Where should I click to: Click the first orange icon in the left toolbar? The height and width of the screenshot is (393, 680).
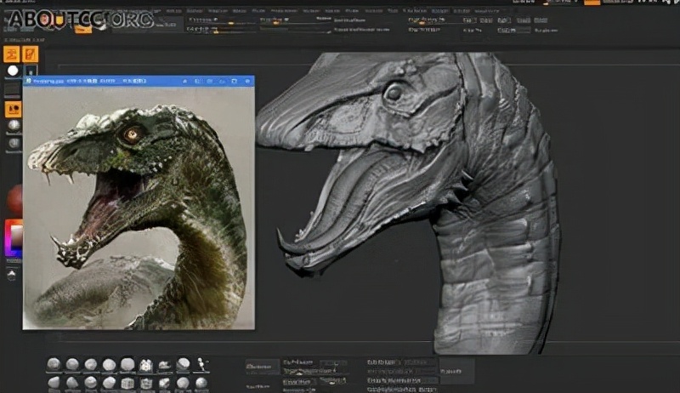(x=13, y=54)
